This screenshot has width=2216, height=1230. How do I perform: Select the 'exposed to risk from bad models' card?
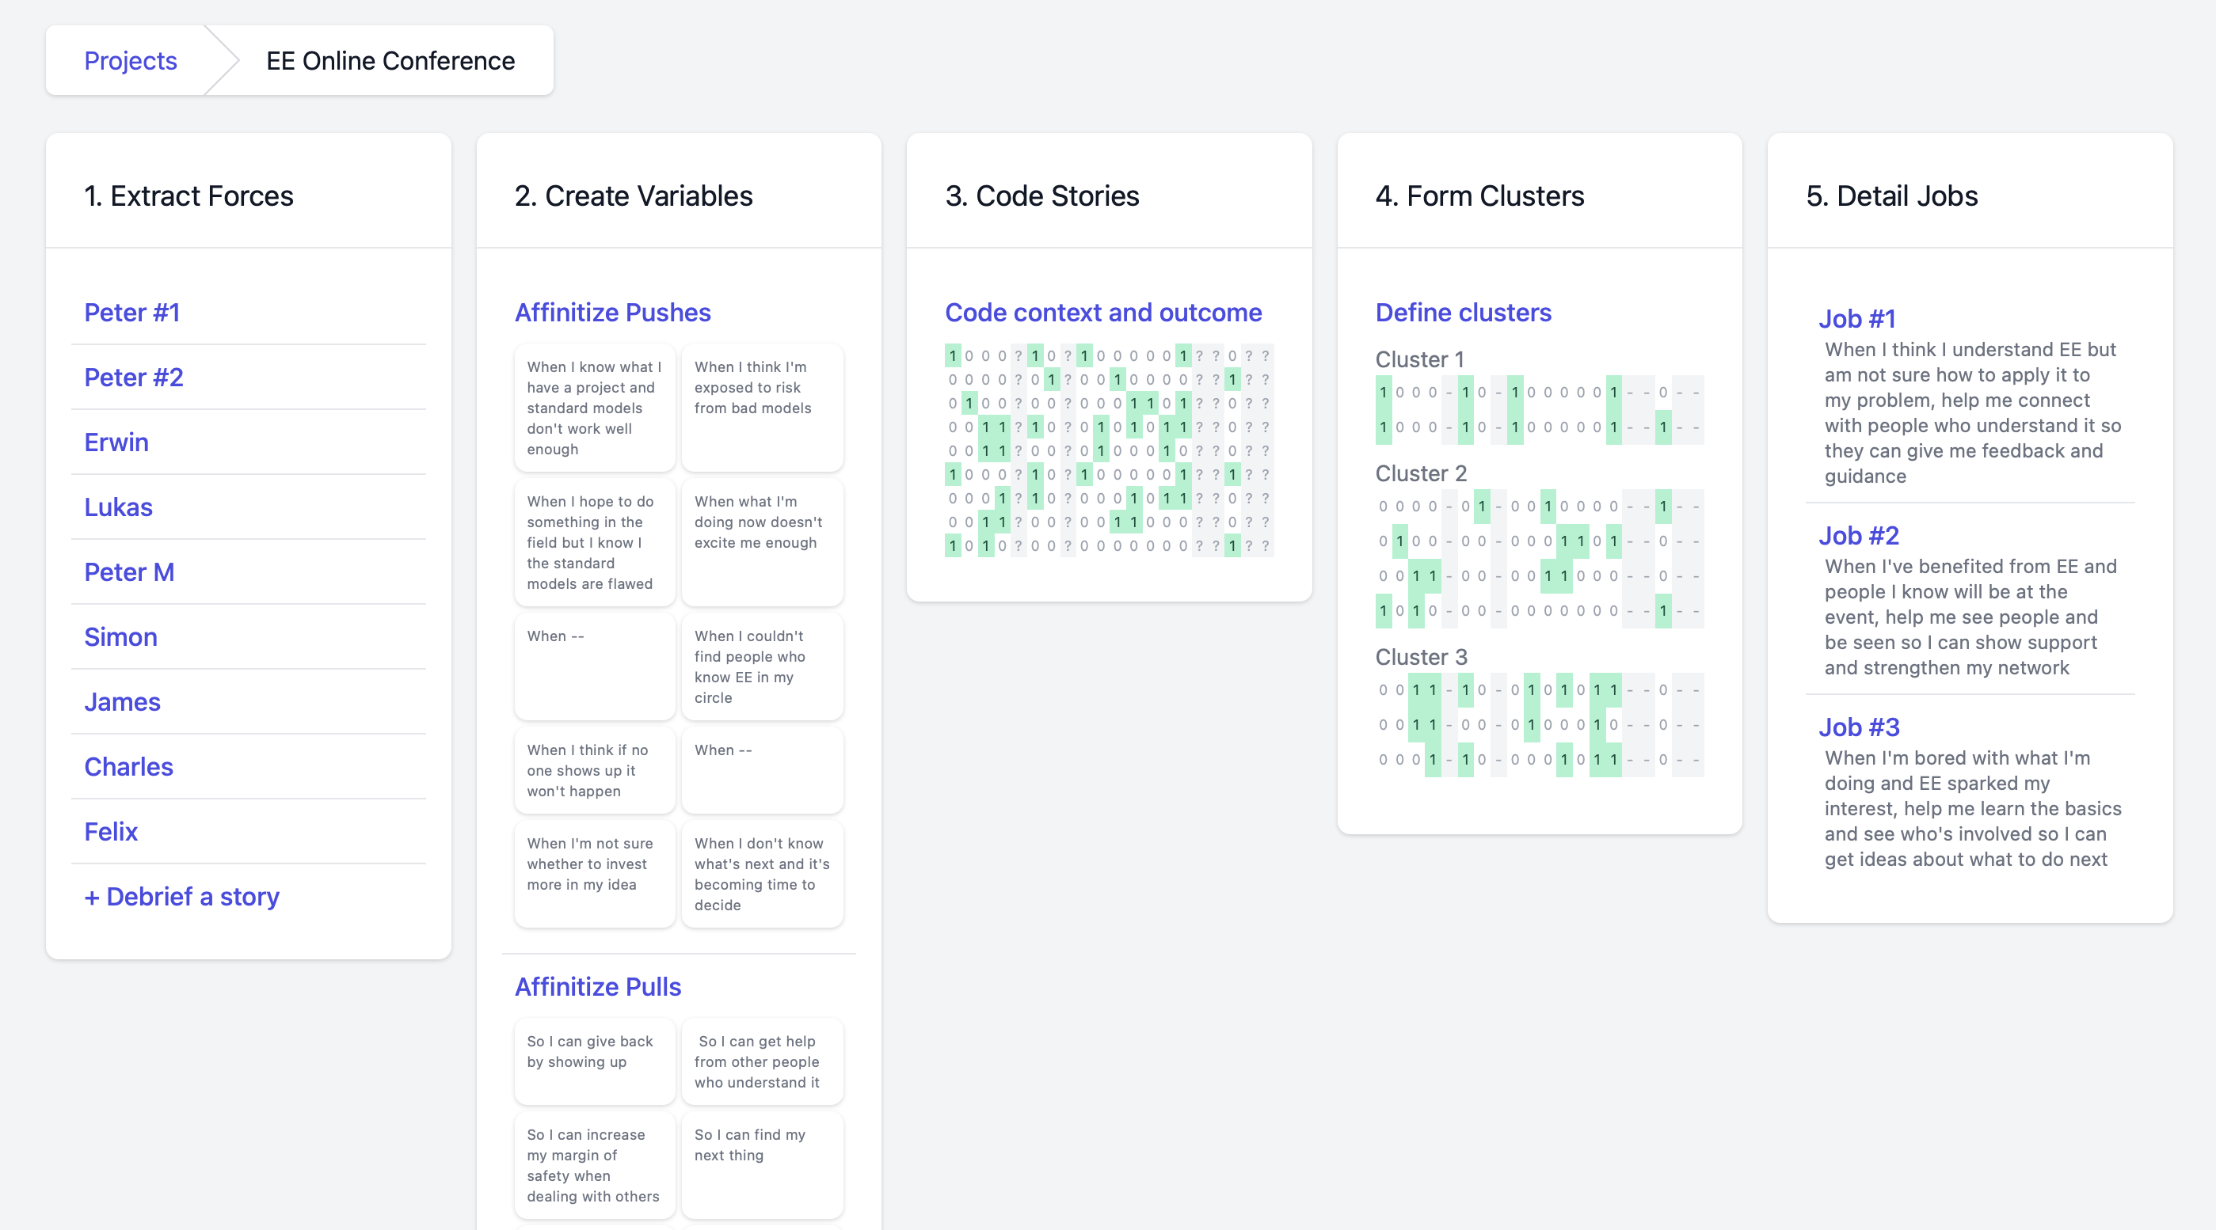point(761,407)
